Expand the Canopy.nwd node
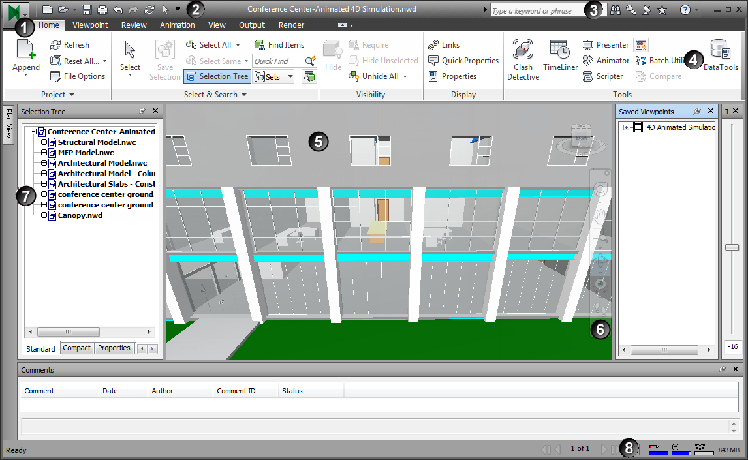This screenshot has width=748, height=460. coord(44,215)
